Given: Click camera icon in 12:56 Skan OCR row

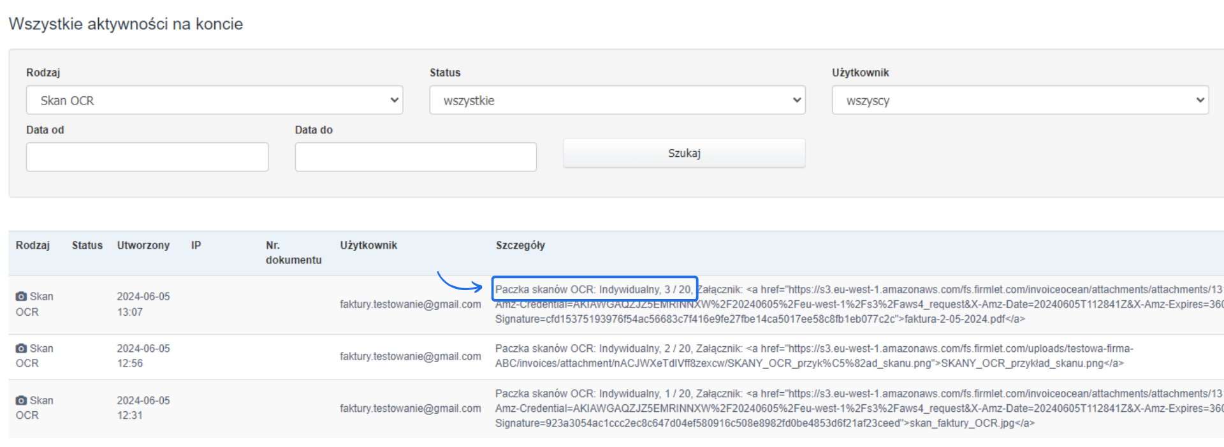Looking at the screenshot, I should [x=21, y=348].
